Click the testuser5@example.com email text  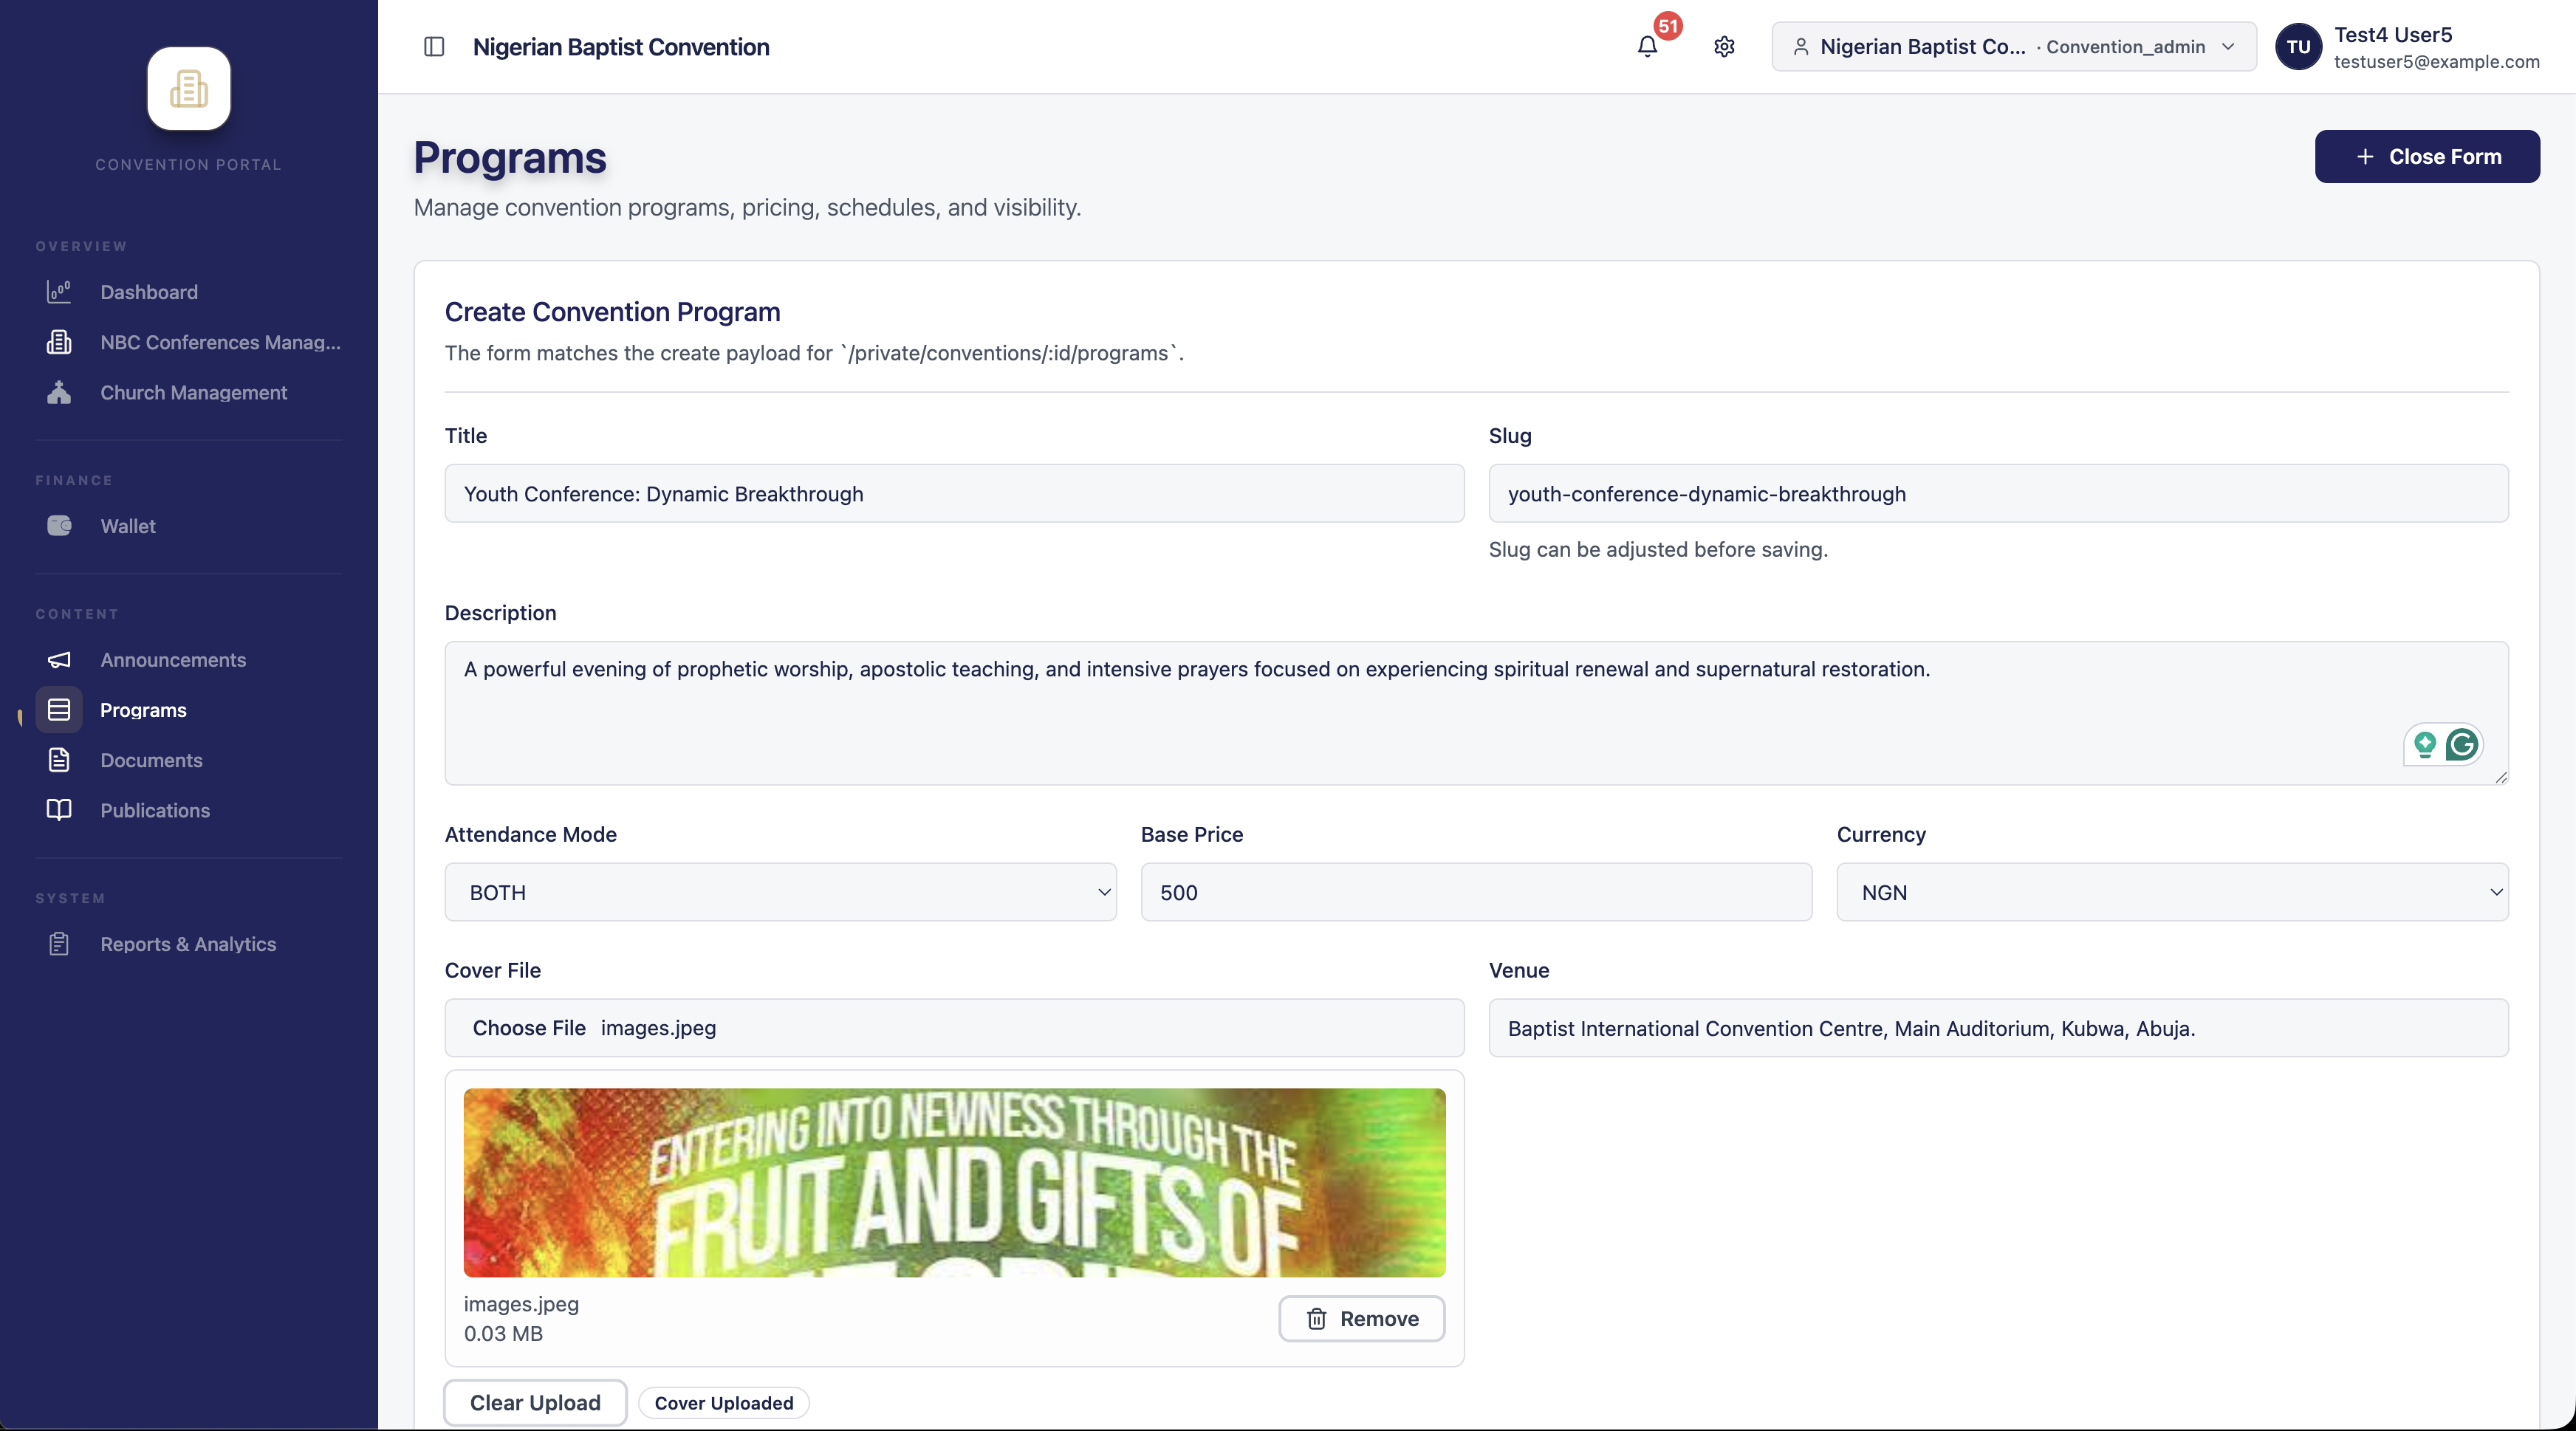click(x=2436, y=62)
